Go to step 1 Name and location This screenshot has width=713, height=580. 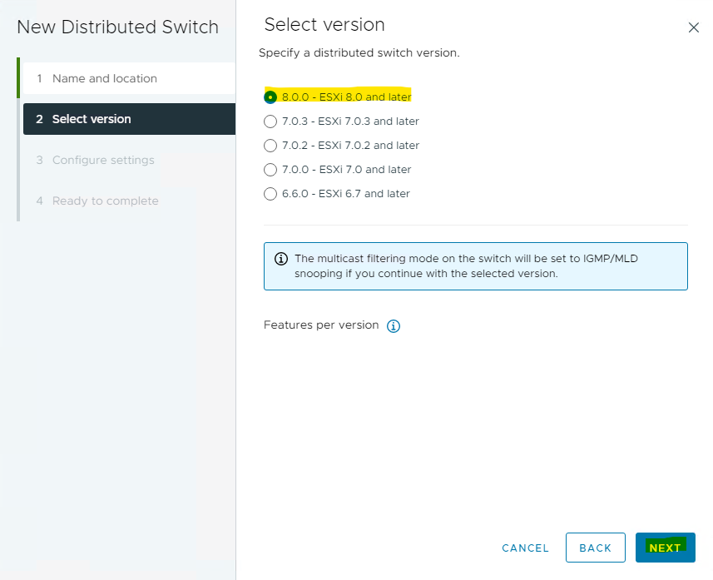tap(104, 78)
